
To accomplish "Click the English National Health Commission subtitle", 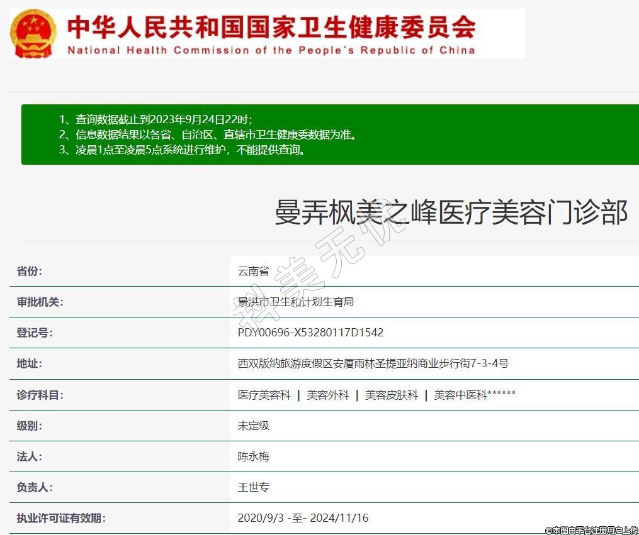I will pos(271,50).
